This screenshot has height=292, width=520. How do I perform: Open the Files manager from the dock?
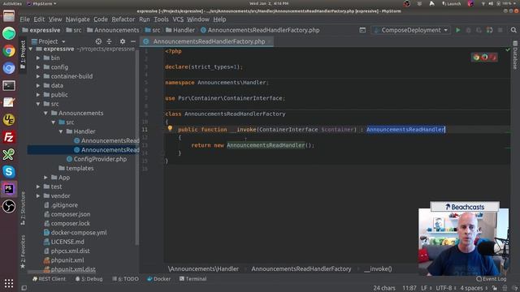click(x=9, y=16)
